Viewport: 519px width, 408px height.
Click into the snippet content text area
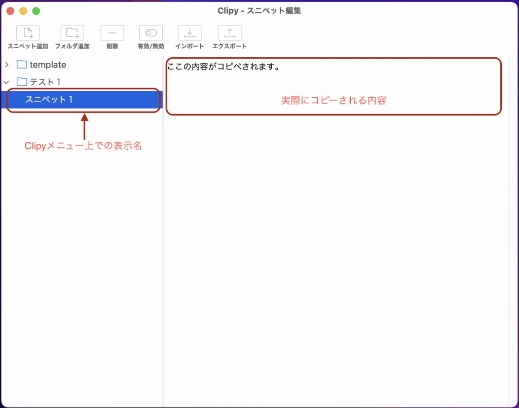[x=336, y=232]
